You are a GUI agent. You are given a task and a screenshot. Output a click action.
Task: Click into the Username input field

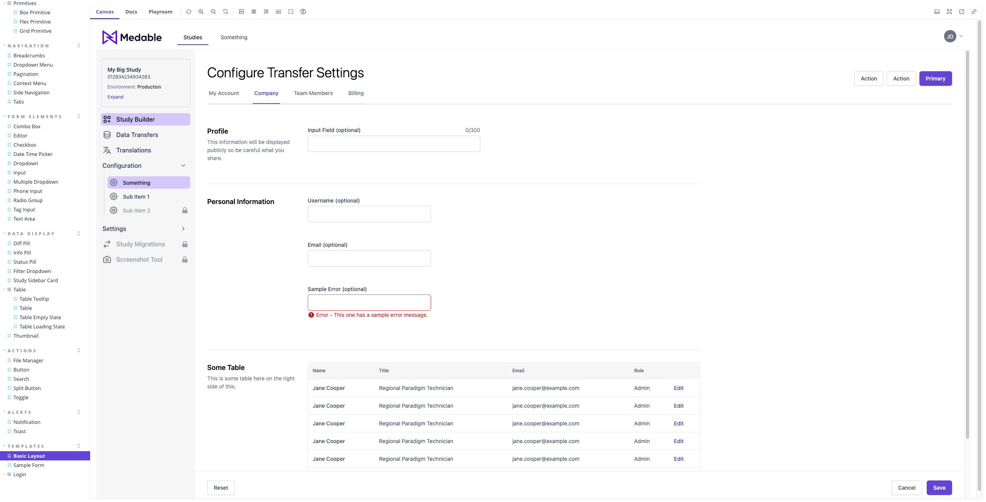(369, 214)
